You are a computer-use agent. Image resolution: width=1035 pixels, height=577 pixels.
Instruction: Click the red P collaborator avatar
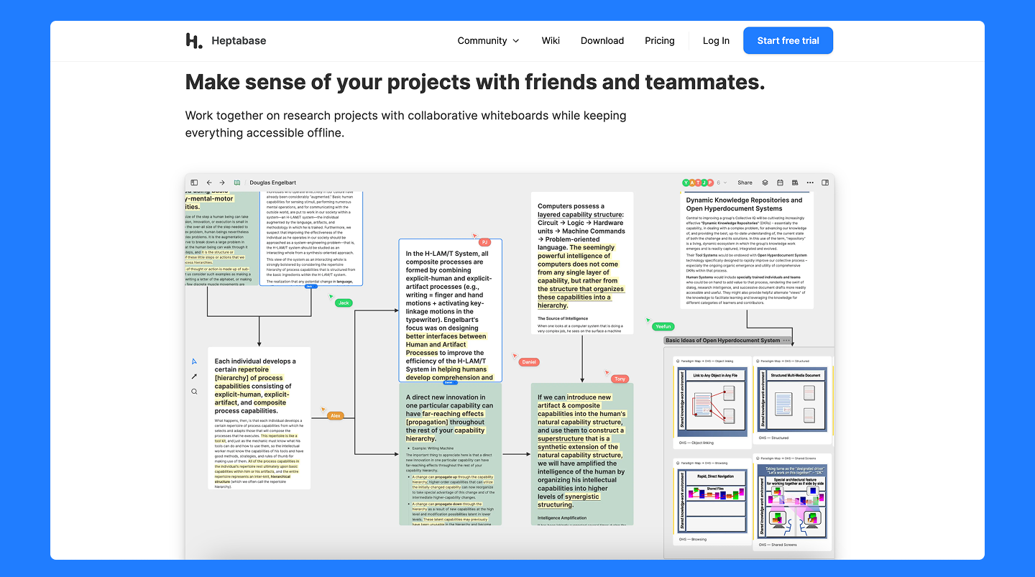[710, 183]
